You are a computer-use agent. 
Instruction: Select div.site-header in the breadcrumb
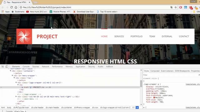pos(37,108)
